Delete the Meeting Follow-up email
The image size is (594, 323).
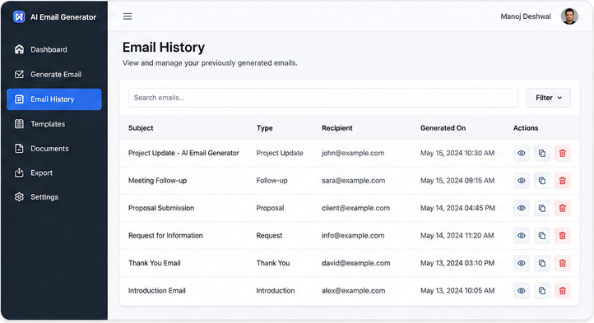pos(562,181)
